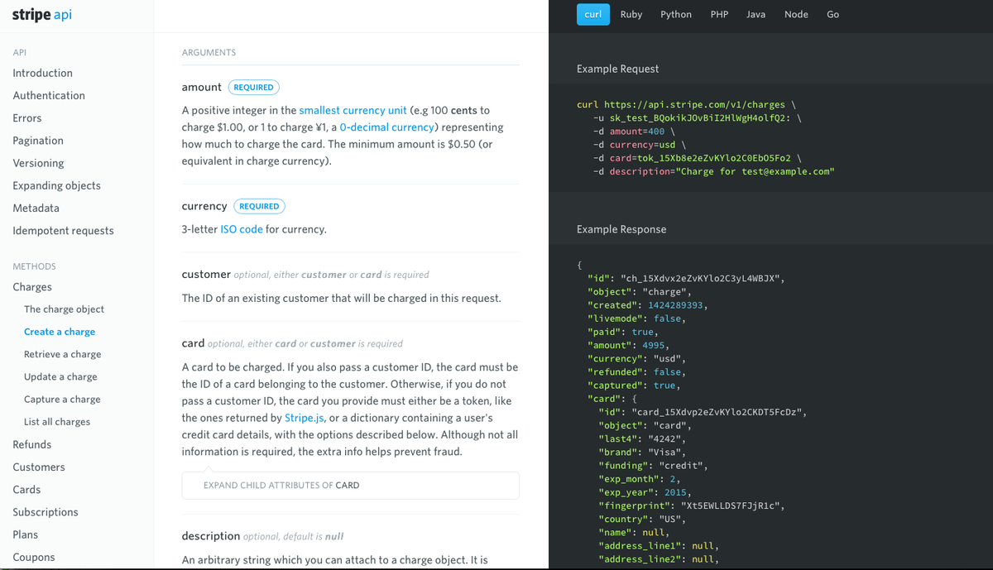The height and width of the screenshot is (570, 993).
Task: Click the REQUIRED badge beside currency
Action: click(x=259, y=206)
